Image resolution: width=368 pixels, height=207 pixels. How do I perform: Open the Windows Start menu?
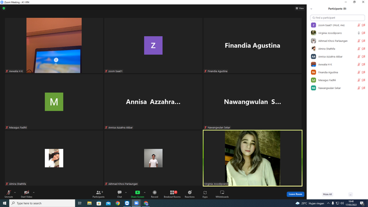point(5,203)
